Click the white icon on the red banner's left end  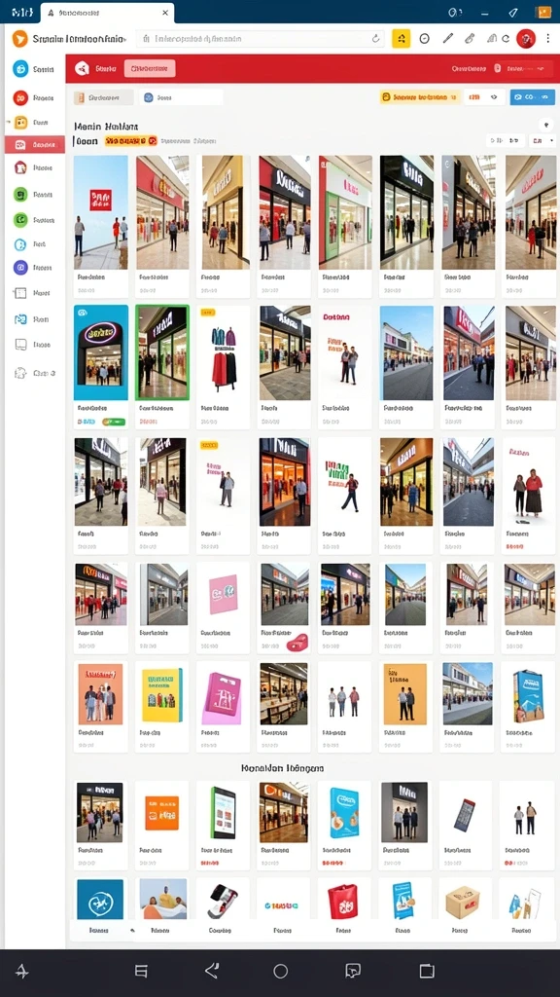82,69
